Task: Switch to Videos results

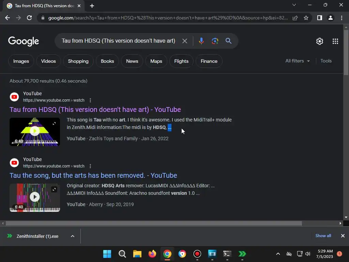Action: pyautogui.click(x=48, y=61)
